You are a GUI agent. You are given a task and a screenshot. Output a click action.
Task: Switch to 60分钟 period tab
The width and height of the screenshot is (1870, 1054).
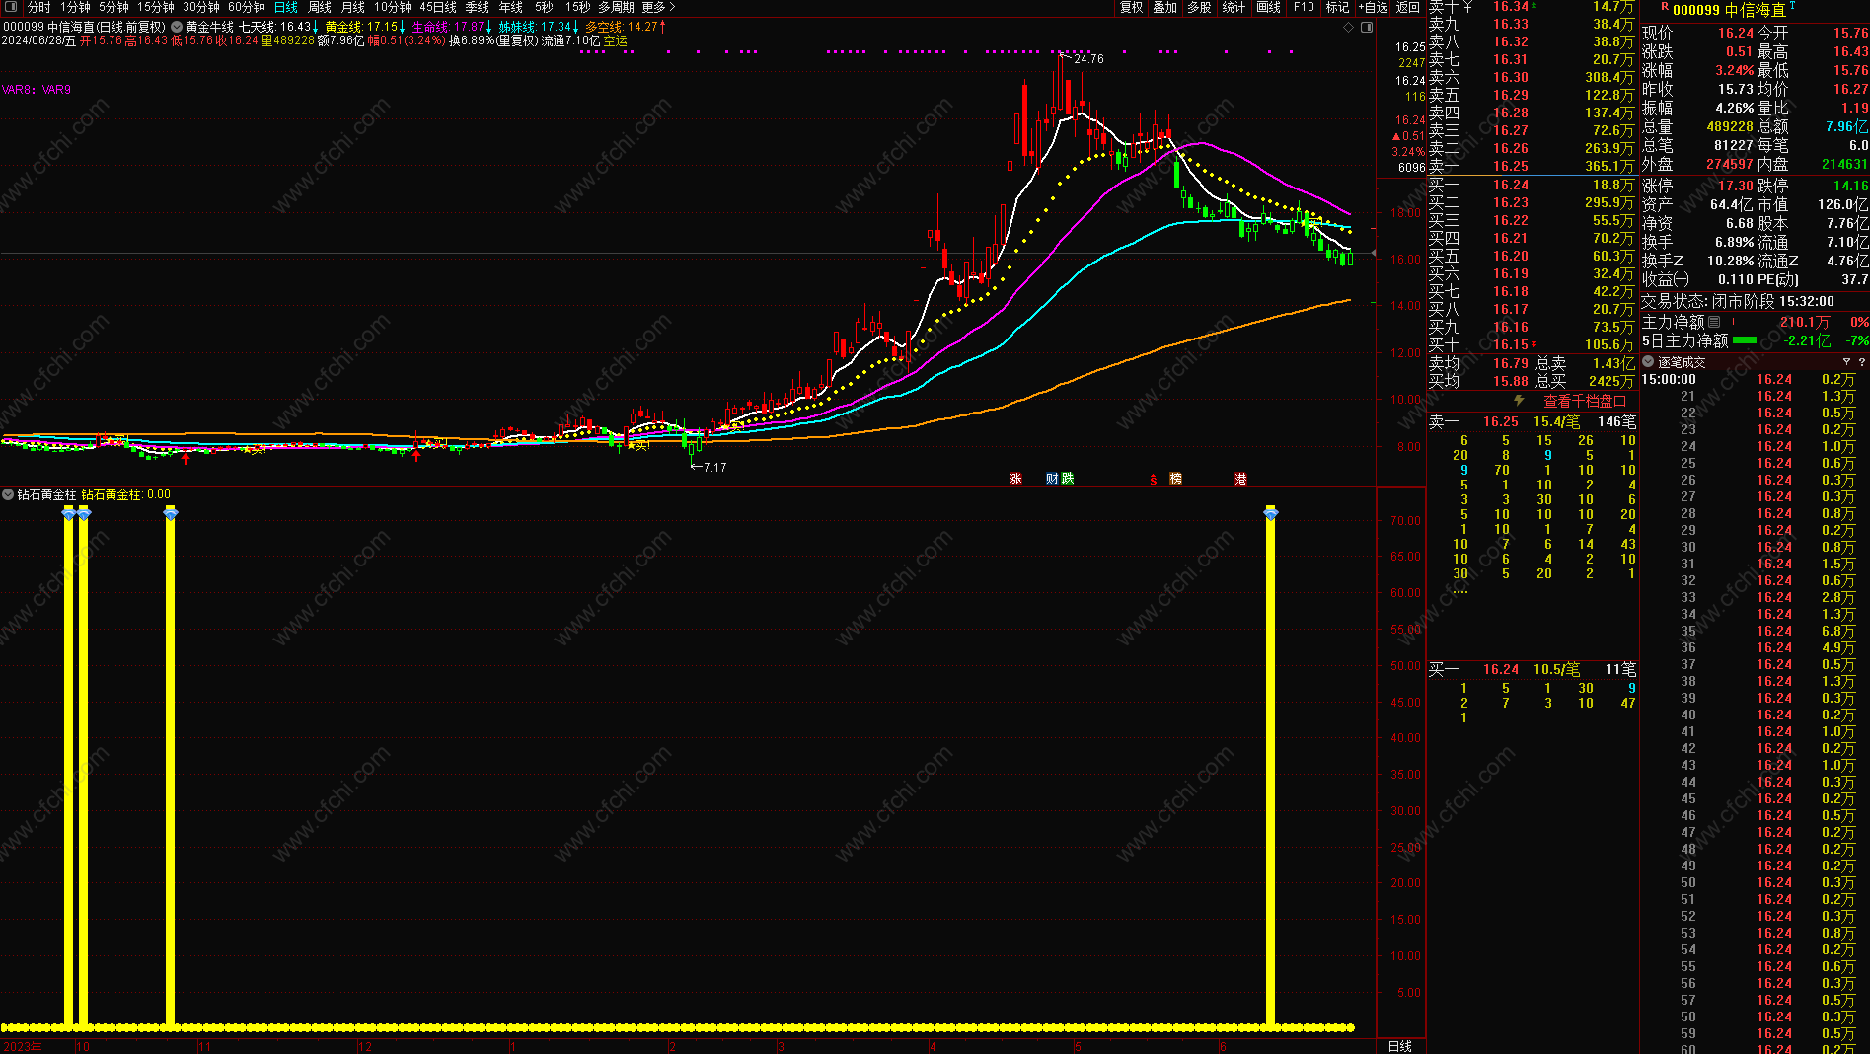(247, 7)
